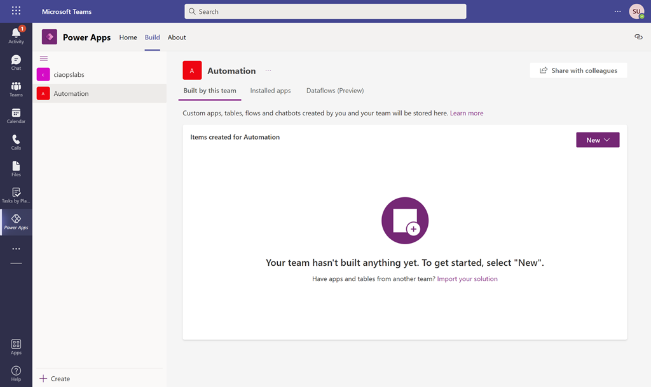
Task: Open Files in the app rail
Action: pyautogui.click(x=16, y=169)
